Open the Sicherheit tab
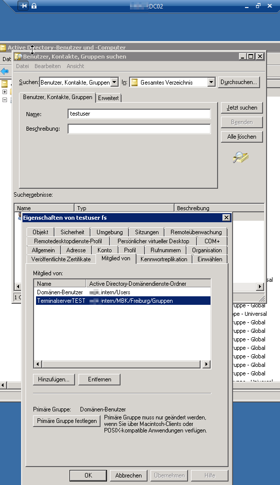Image resolution: width=280 pixels, height=485 pixels. point(72,232)
